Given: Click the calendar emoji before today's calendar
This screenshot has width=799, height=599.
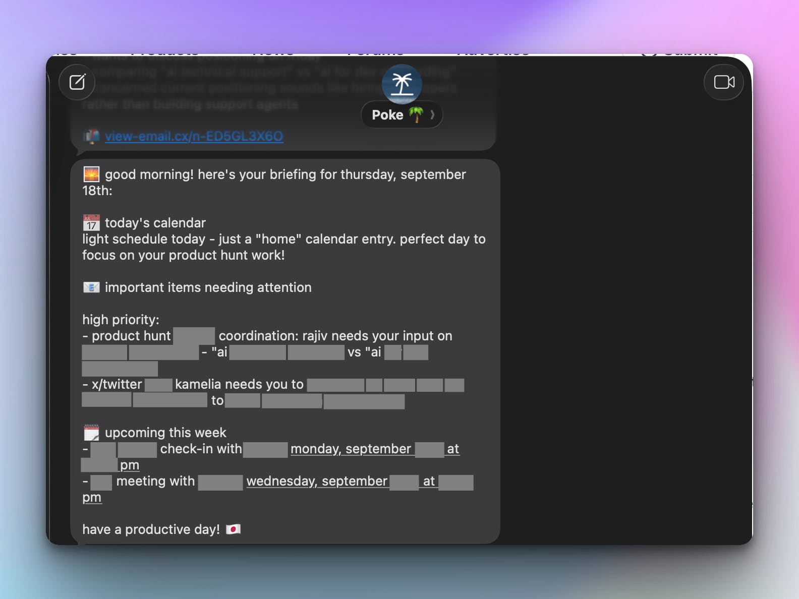Looking at the screenshot, I should click(x=91, y=223).
